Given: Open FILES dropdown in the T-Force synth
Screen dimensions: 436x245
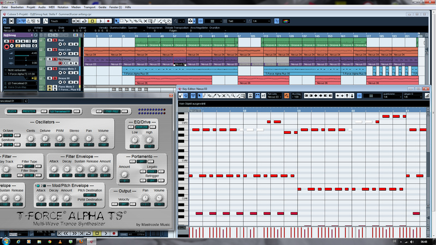Looking at the screenshot, I should 12,112.
